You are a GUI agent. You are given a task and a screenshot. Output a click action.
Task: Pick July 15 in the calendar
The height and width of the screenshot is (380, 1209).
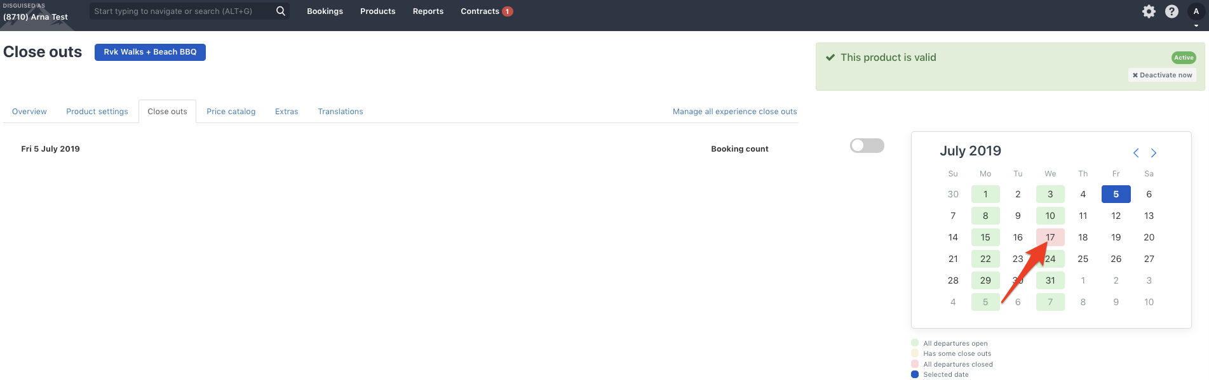pos(985,237)
